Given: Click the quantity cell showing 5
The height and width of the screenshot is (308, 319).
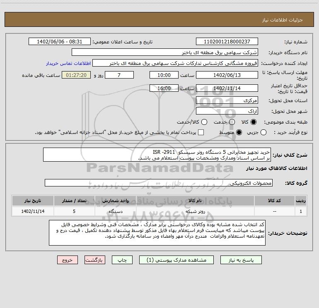Looking at the screenshot, I should [74, 211].
